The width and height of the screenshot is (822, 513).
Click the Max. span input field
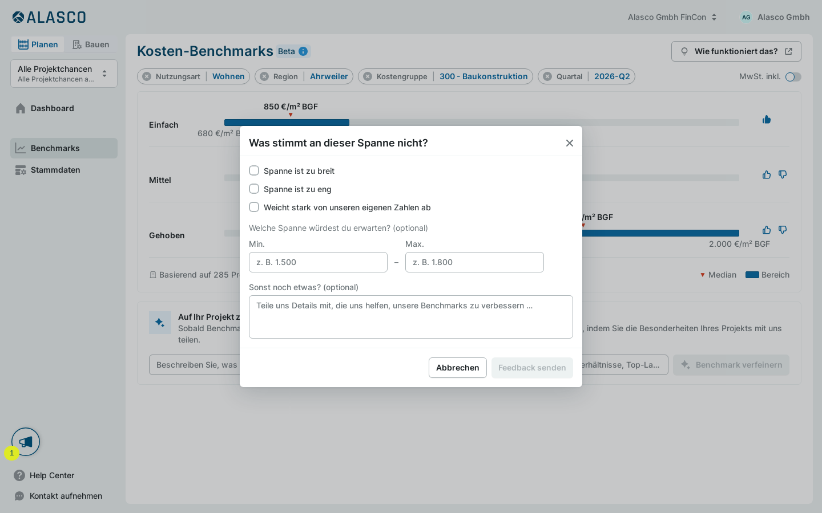[x=474, y=262]
